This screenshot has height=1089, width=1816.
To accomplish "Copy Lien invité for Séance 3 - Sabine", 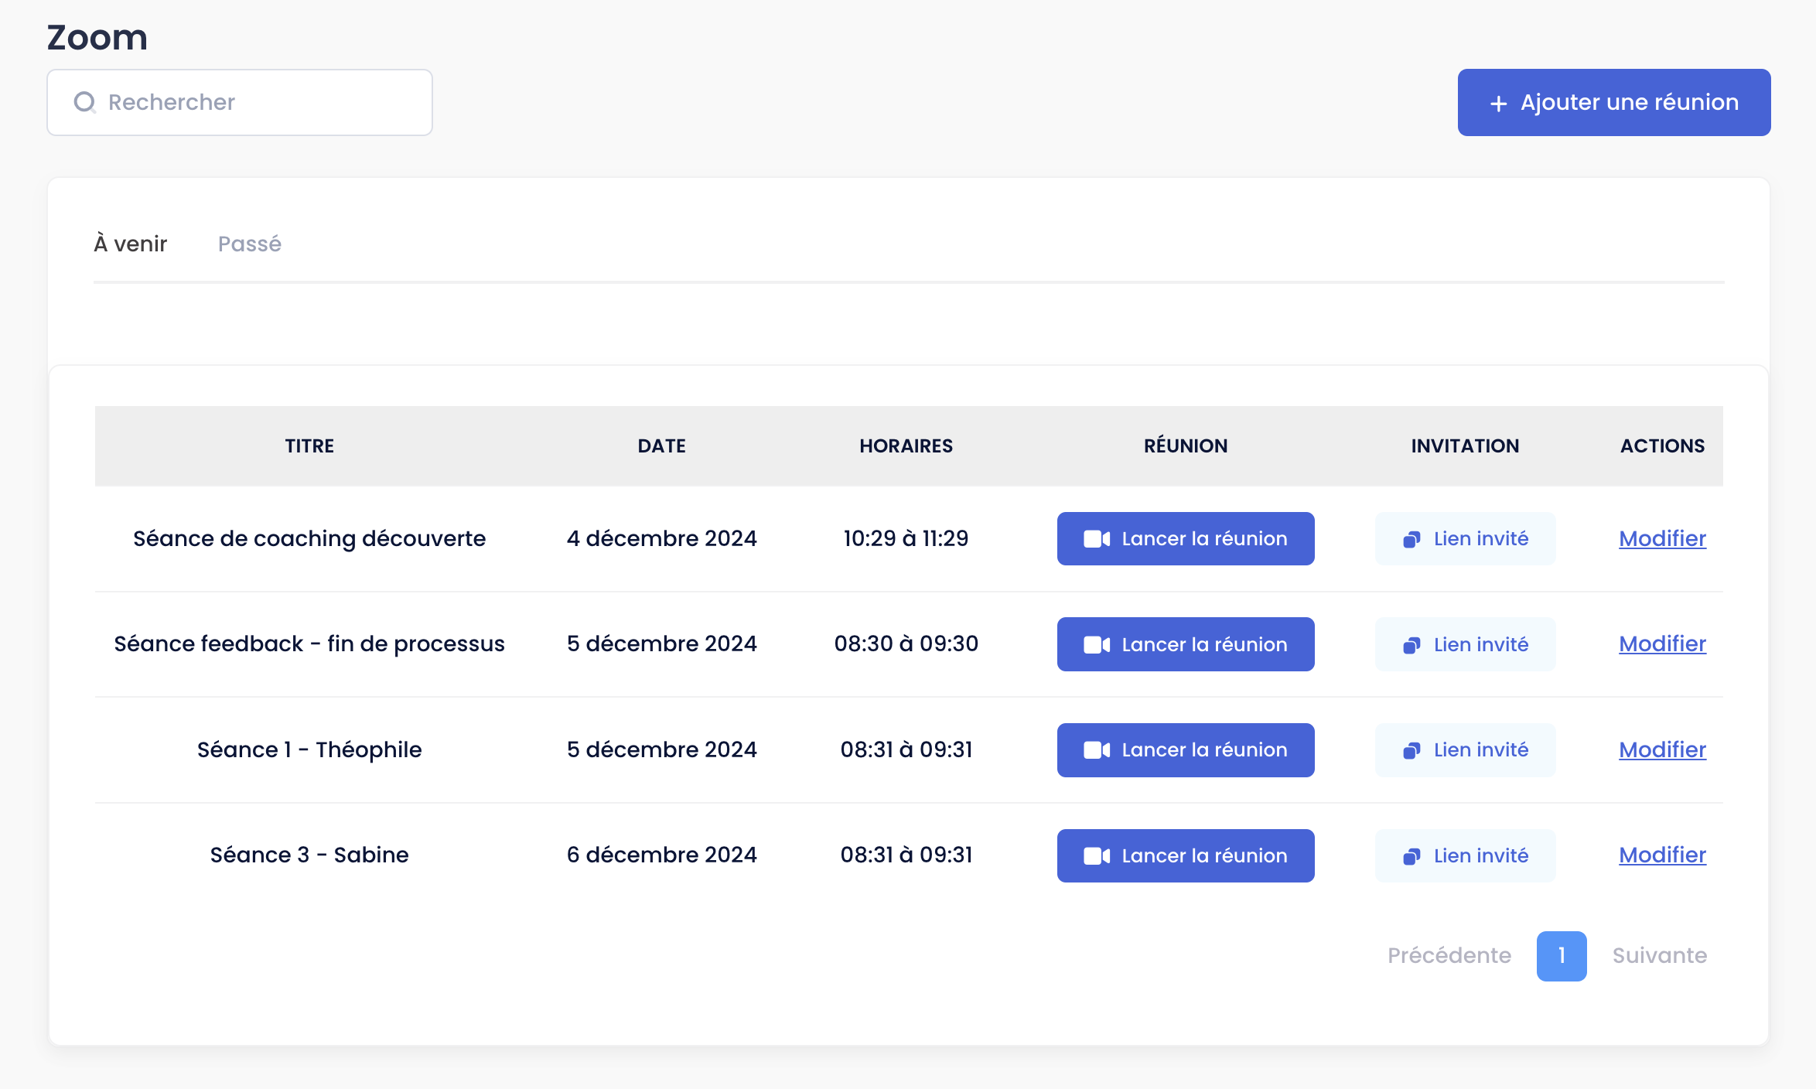I will [1465, 855].
